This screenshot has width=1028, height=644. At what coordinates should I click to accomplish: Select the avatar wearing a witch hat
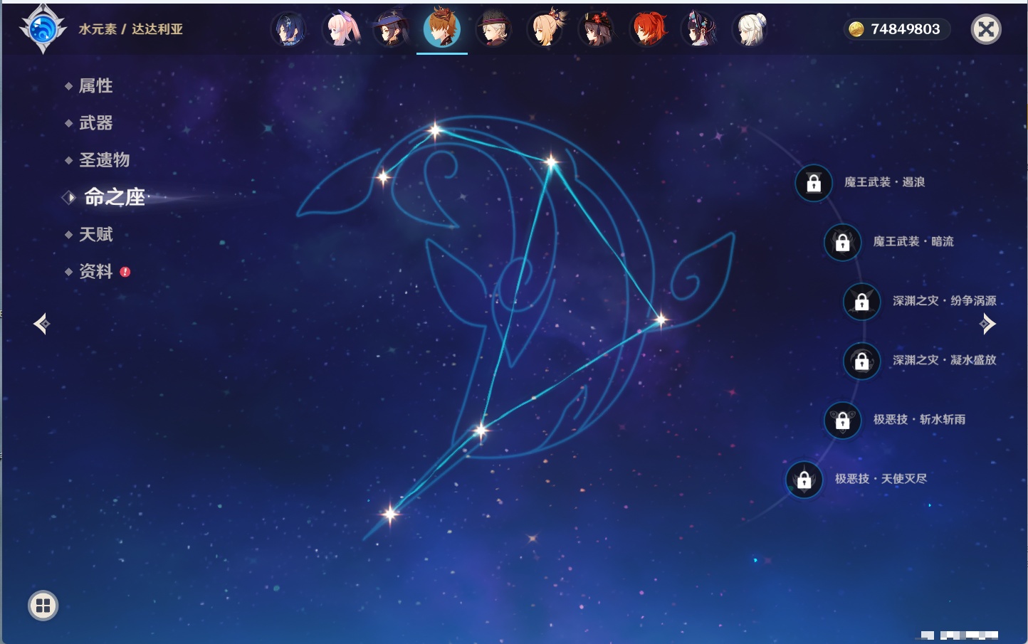[392, 29]
